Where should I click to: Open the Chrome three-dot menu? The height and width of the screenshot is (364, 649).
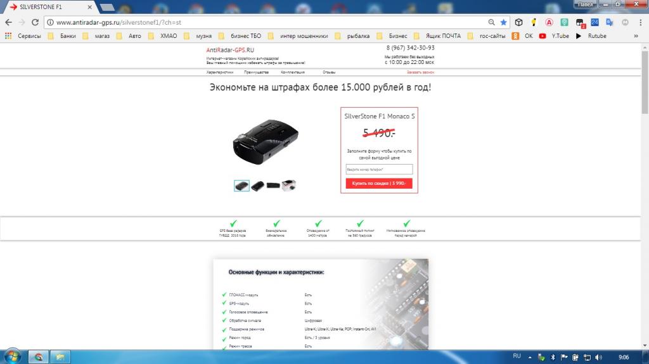tap(640, 22)
